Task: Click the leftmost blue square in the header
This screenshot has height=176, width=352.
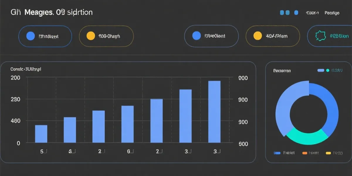Action: coord(282,13)
